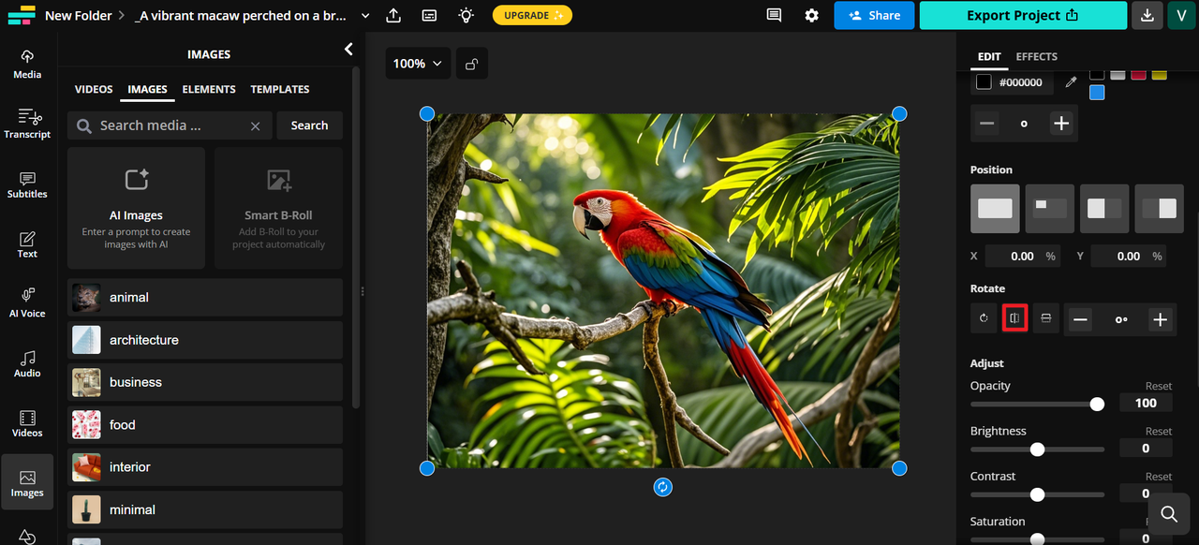Open the EFFECTS tab
Viewport: 1199px width, 545px height.
1037,57
